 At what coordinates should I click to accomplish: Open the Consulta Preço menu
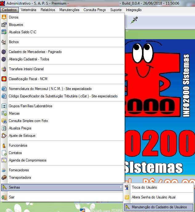pyautogui.click(x=95, y=10)
